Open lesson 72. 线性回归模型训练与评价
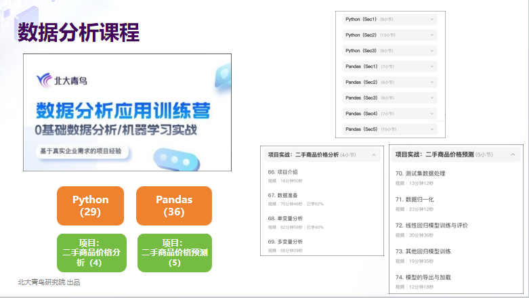This screenshot has width=529, height=298. point(431,226)
